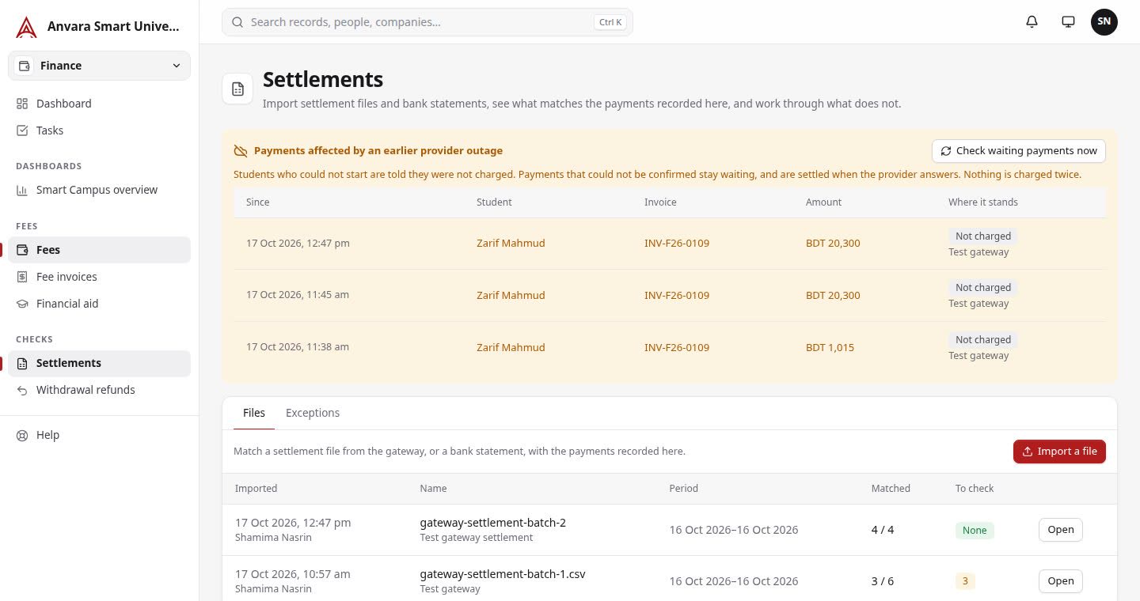Click the Smart Campus overview sidebar label
Screen dimensions: 1140x601
coord(97,190)
